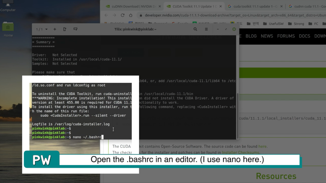Maximize the Tilix window

(x=226, y=29)
